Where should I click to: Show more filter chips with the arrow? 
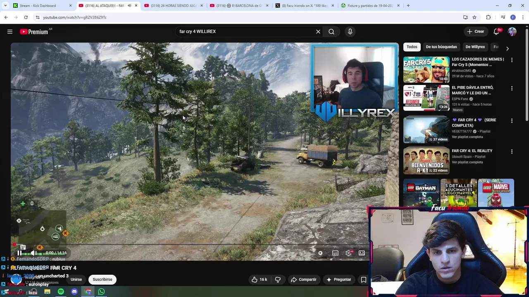508,49
